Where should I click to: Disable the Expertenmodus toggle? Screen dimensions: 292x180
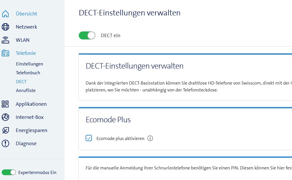[9, 172]
